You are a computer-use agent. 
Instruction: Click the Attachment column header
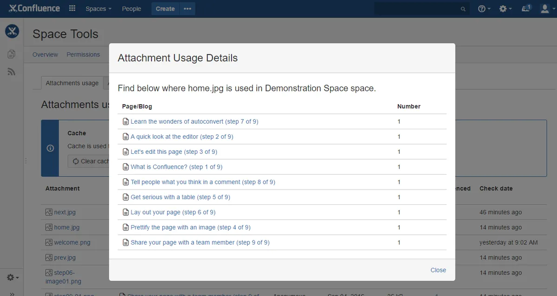pos(63,189)
